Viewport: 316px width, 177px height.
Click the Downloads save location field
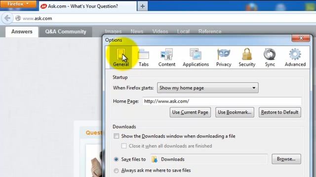(x=209, y=159)
